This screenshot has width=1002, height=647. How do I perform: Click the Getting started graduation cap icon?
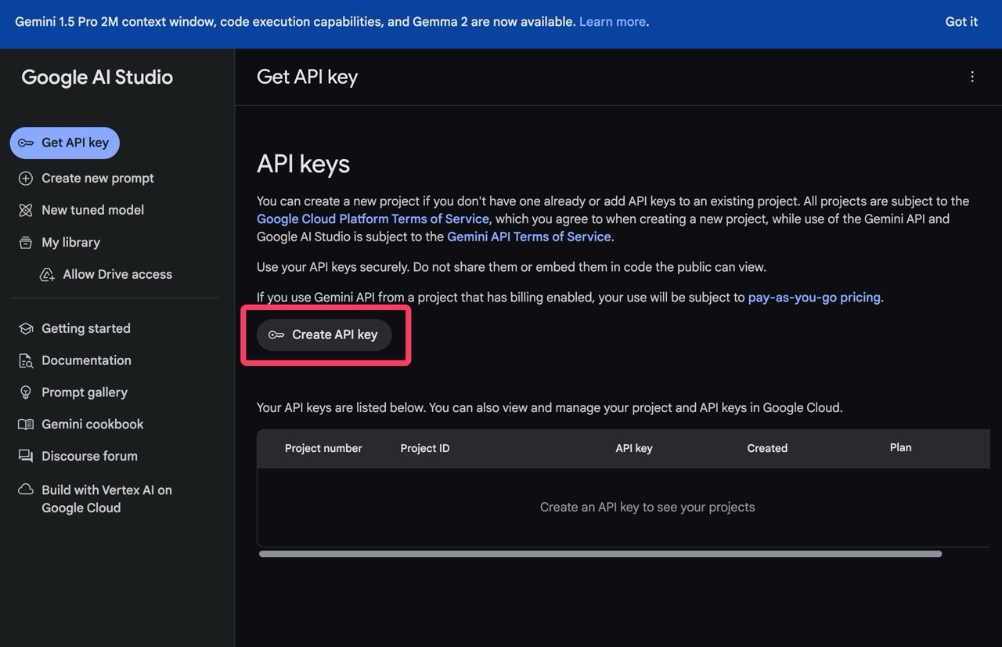point(26,328)
